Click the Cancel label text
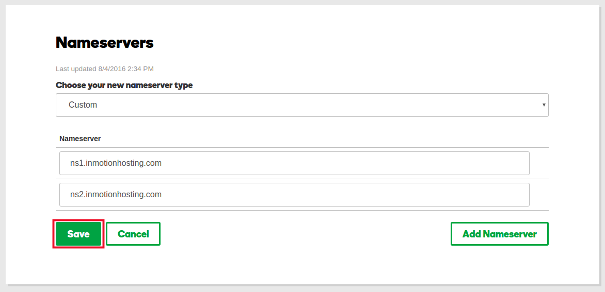Viewport: 605px width, 292px height. click(133, 234)
